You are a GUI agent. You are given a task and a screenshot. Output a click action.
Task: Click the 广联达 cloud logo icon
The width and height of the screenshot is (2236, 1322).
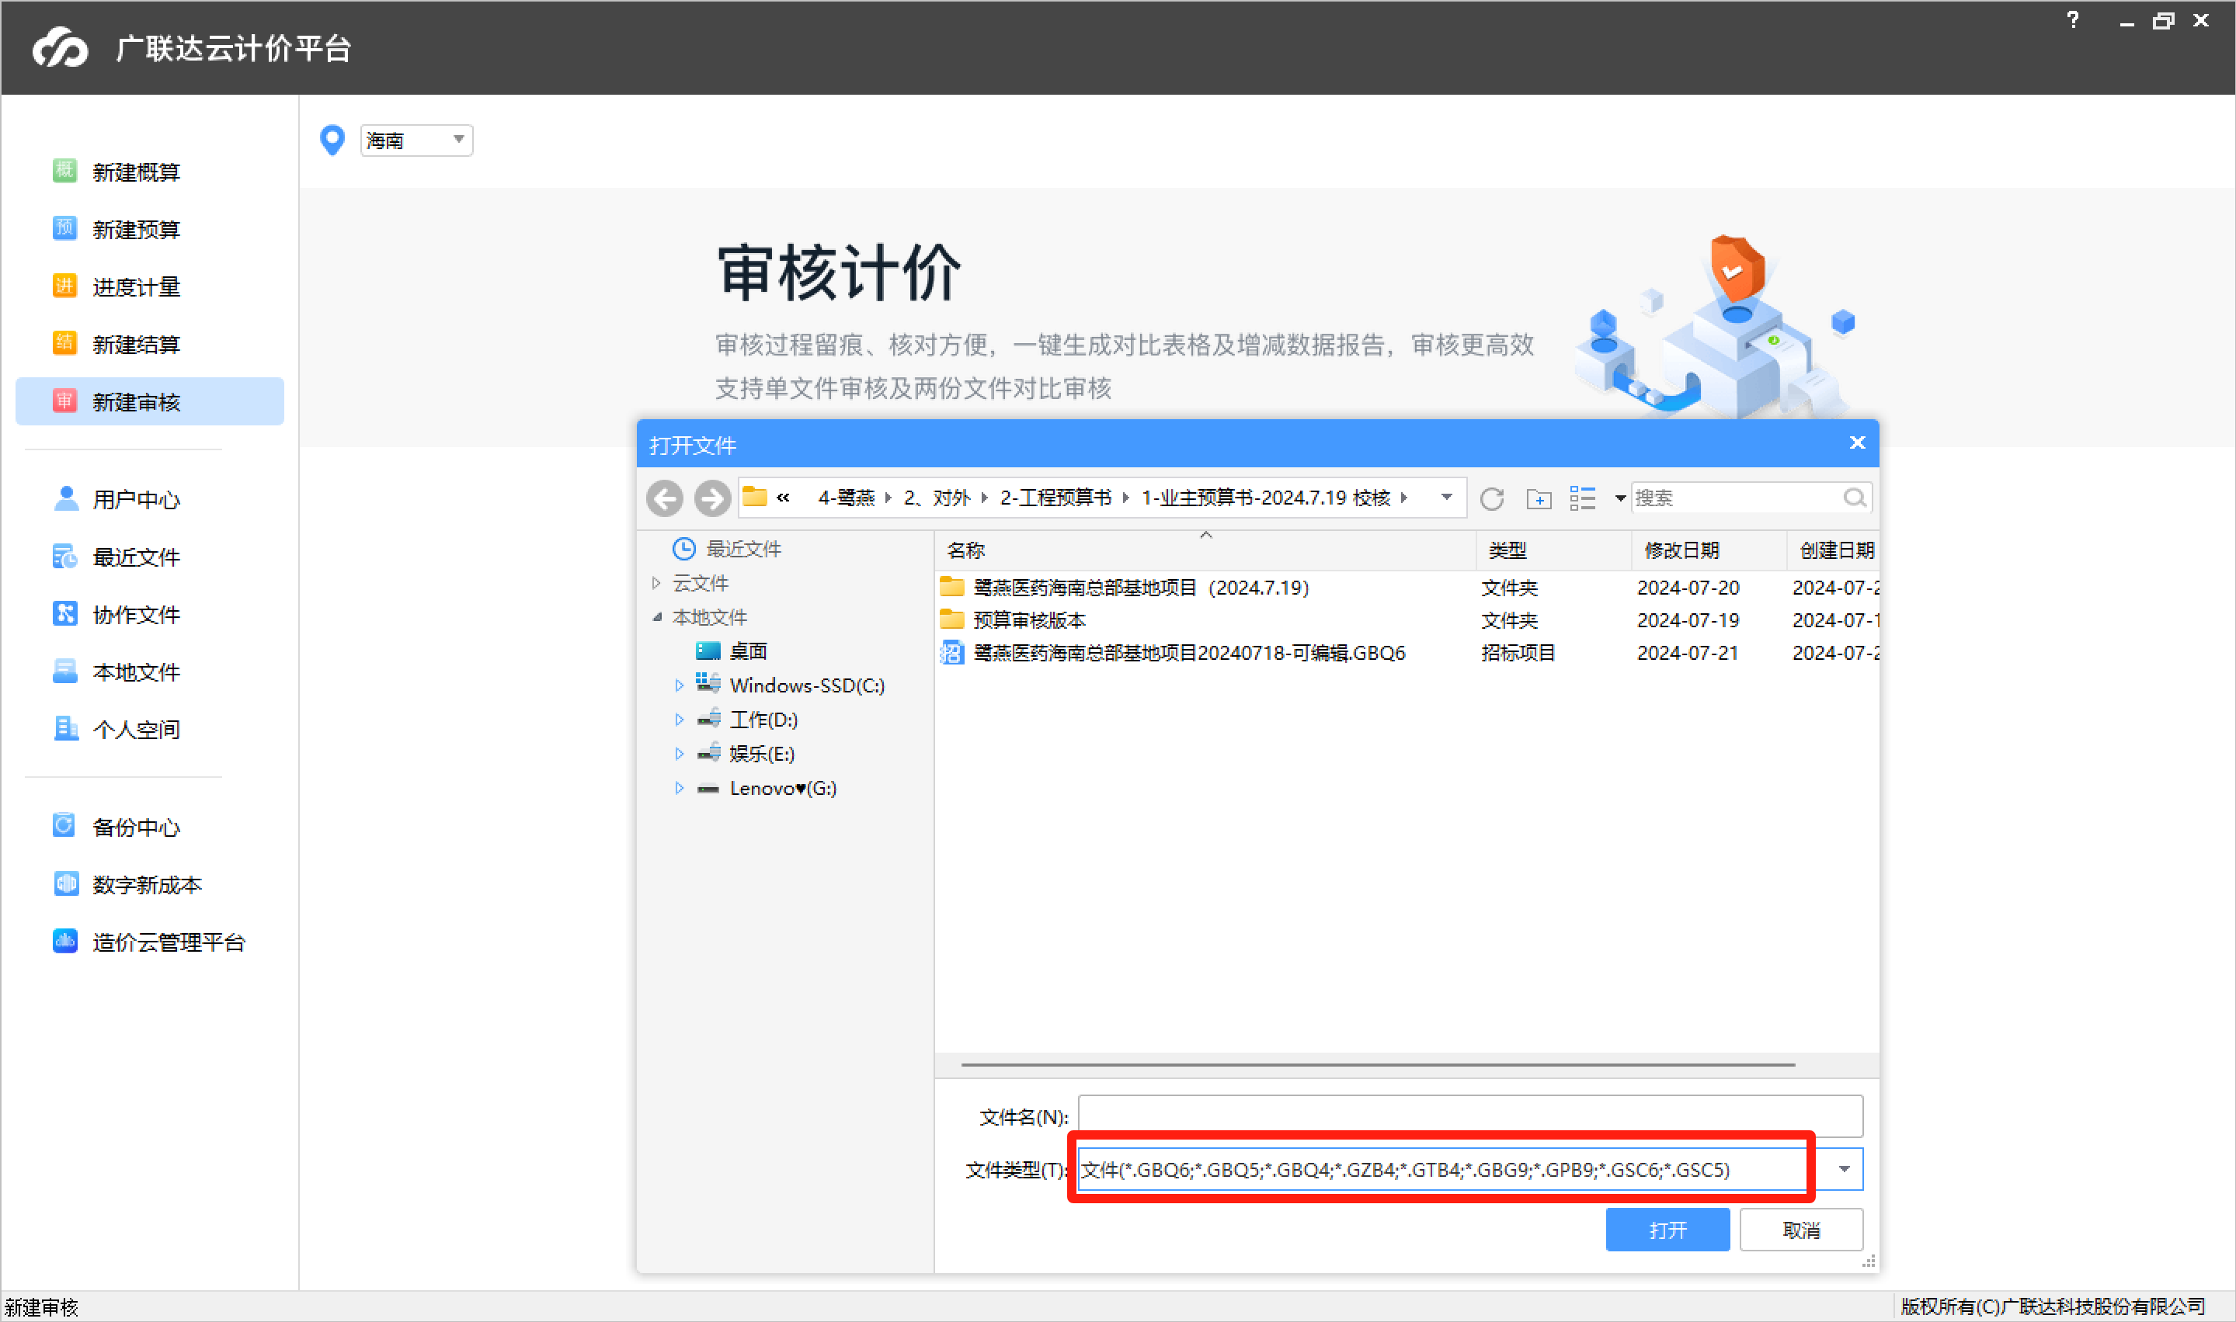[60, 47]
